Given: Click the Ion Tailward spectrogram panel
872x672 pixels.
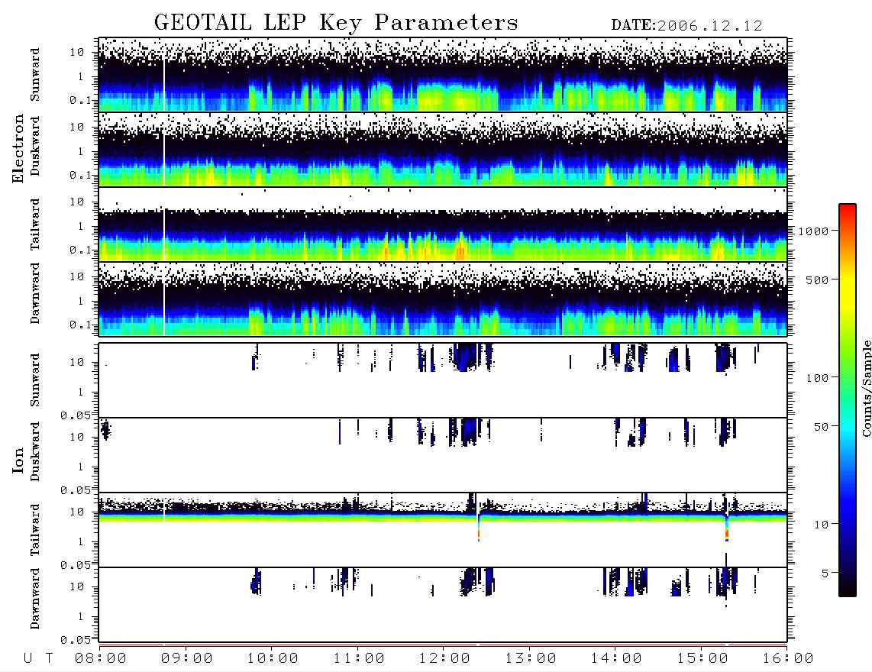Looking at the screenshot, I should pos(443,530).
